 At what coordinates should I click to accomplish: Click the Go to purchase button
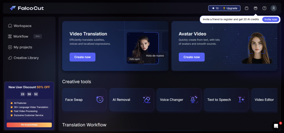point(29,125)
